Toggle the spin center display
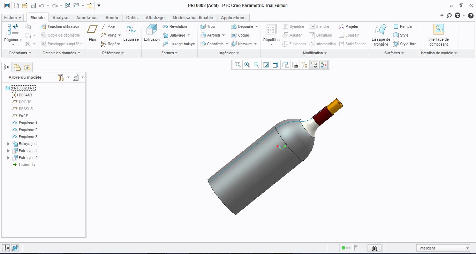 324,65
